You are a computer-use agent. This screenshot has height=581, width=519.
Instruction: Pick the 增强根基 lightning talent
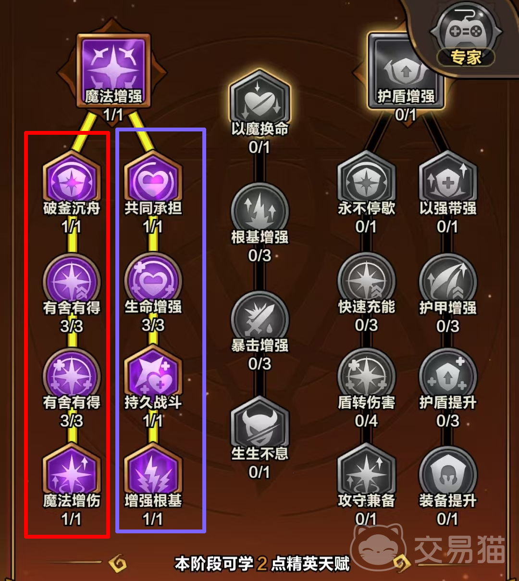[x=153, y=472]
